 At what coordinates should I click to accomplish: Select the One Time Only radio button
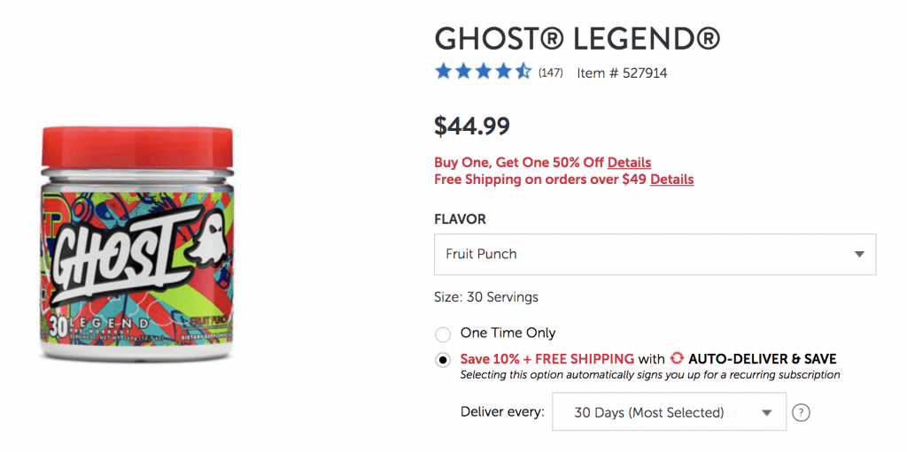point(443,334)
